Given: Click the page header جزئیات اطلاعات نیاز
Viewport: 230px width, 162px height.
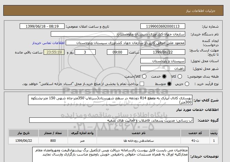Looking at the screenshot, I should click(200, 11).
